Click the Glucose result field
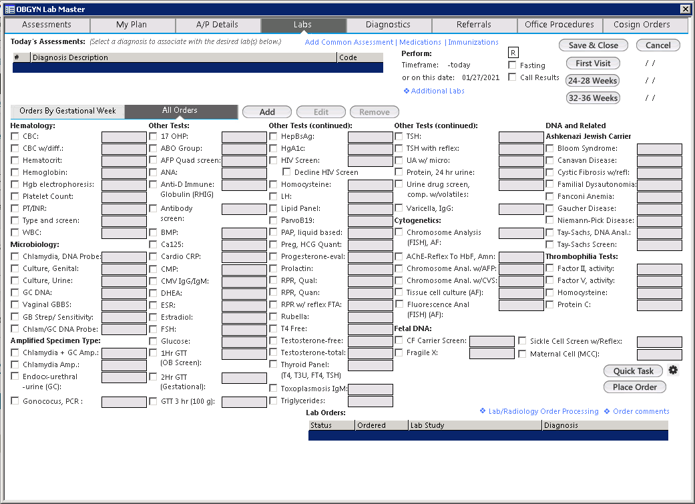 [244, 342]
